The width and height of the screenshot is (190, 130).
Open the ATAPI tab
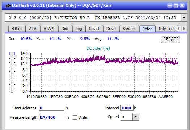(49, 29)
